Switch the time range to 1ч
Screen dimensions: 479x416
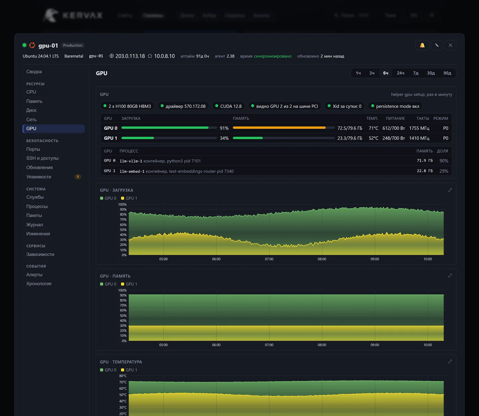pos(358,73)
